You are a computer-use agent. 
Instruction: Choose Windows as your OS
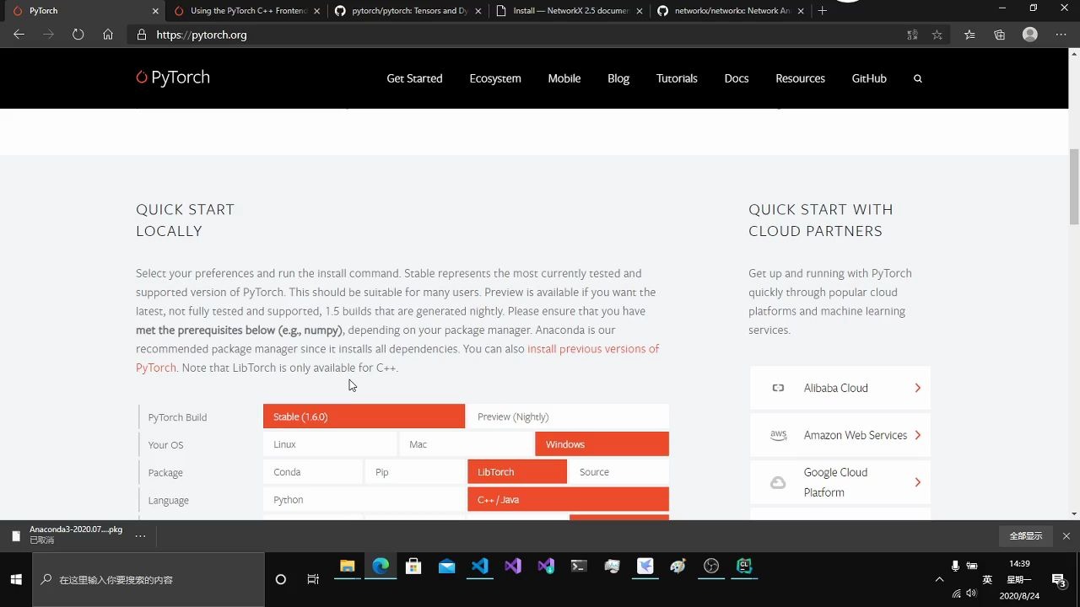tap(602, 444)
